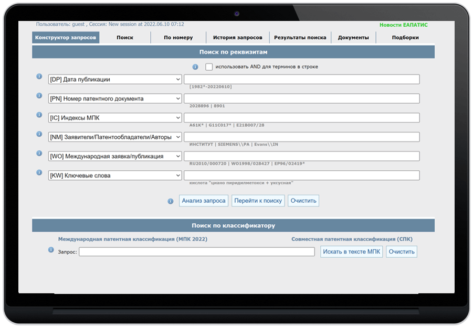Viewport: 473px width, 328px height.
Task: Click info icon next to Ключевые слова row
Action: click(39, 172)
